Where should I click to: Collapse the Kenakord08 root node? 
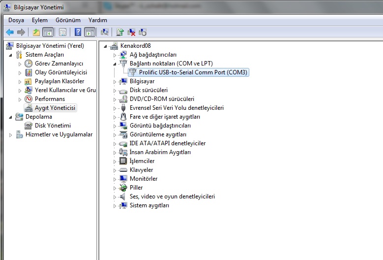click(x=105, y=46)
